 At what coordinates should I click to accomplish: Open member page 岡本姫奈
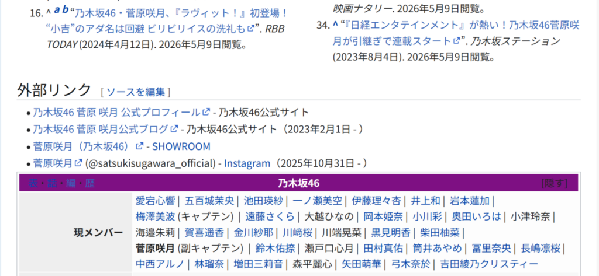pyautogui.click(x=383, y=217)
